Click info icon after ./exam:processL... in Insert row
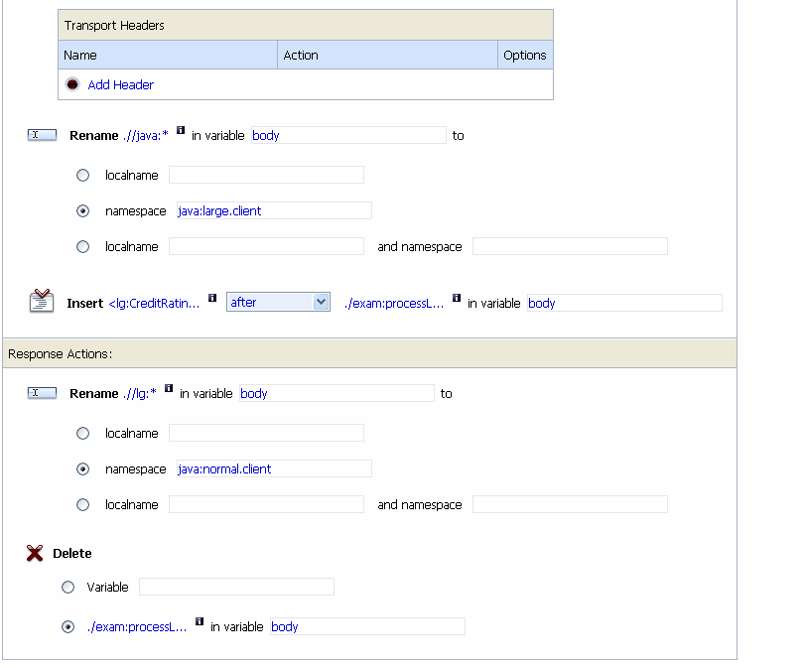This screenshot has width=806, height=667. coord(457,298)
